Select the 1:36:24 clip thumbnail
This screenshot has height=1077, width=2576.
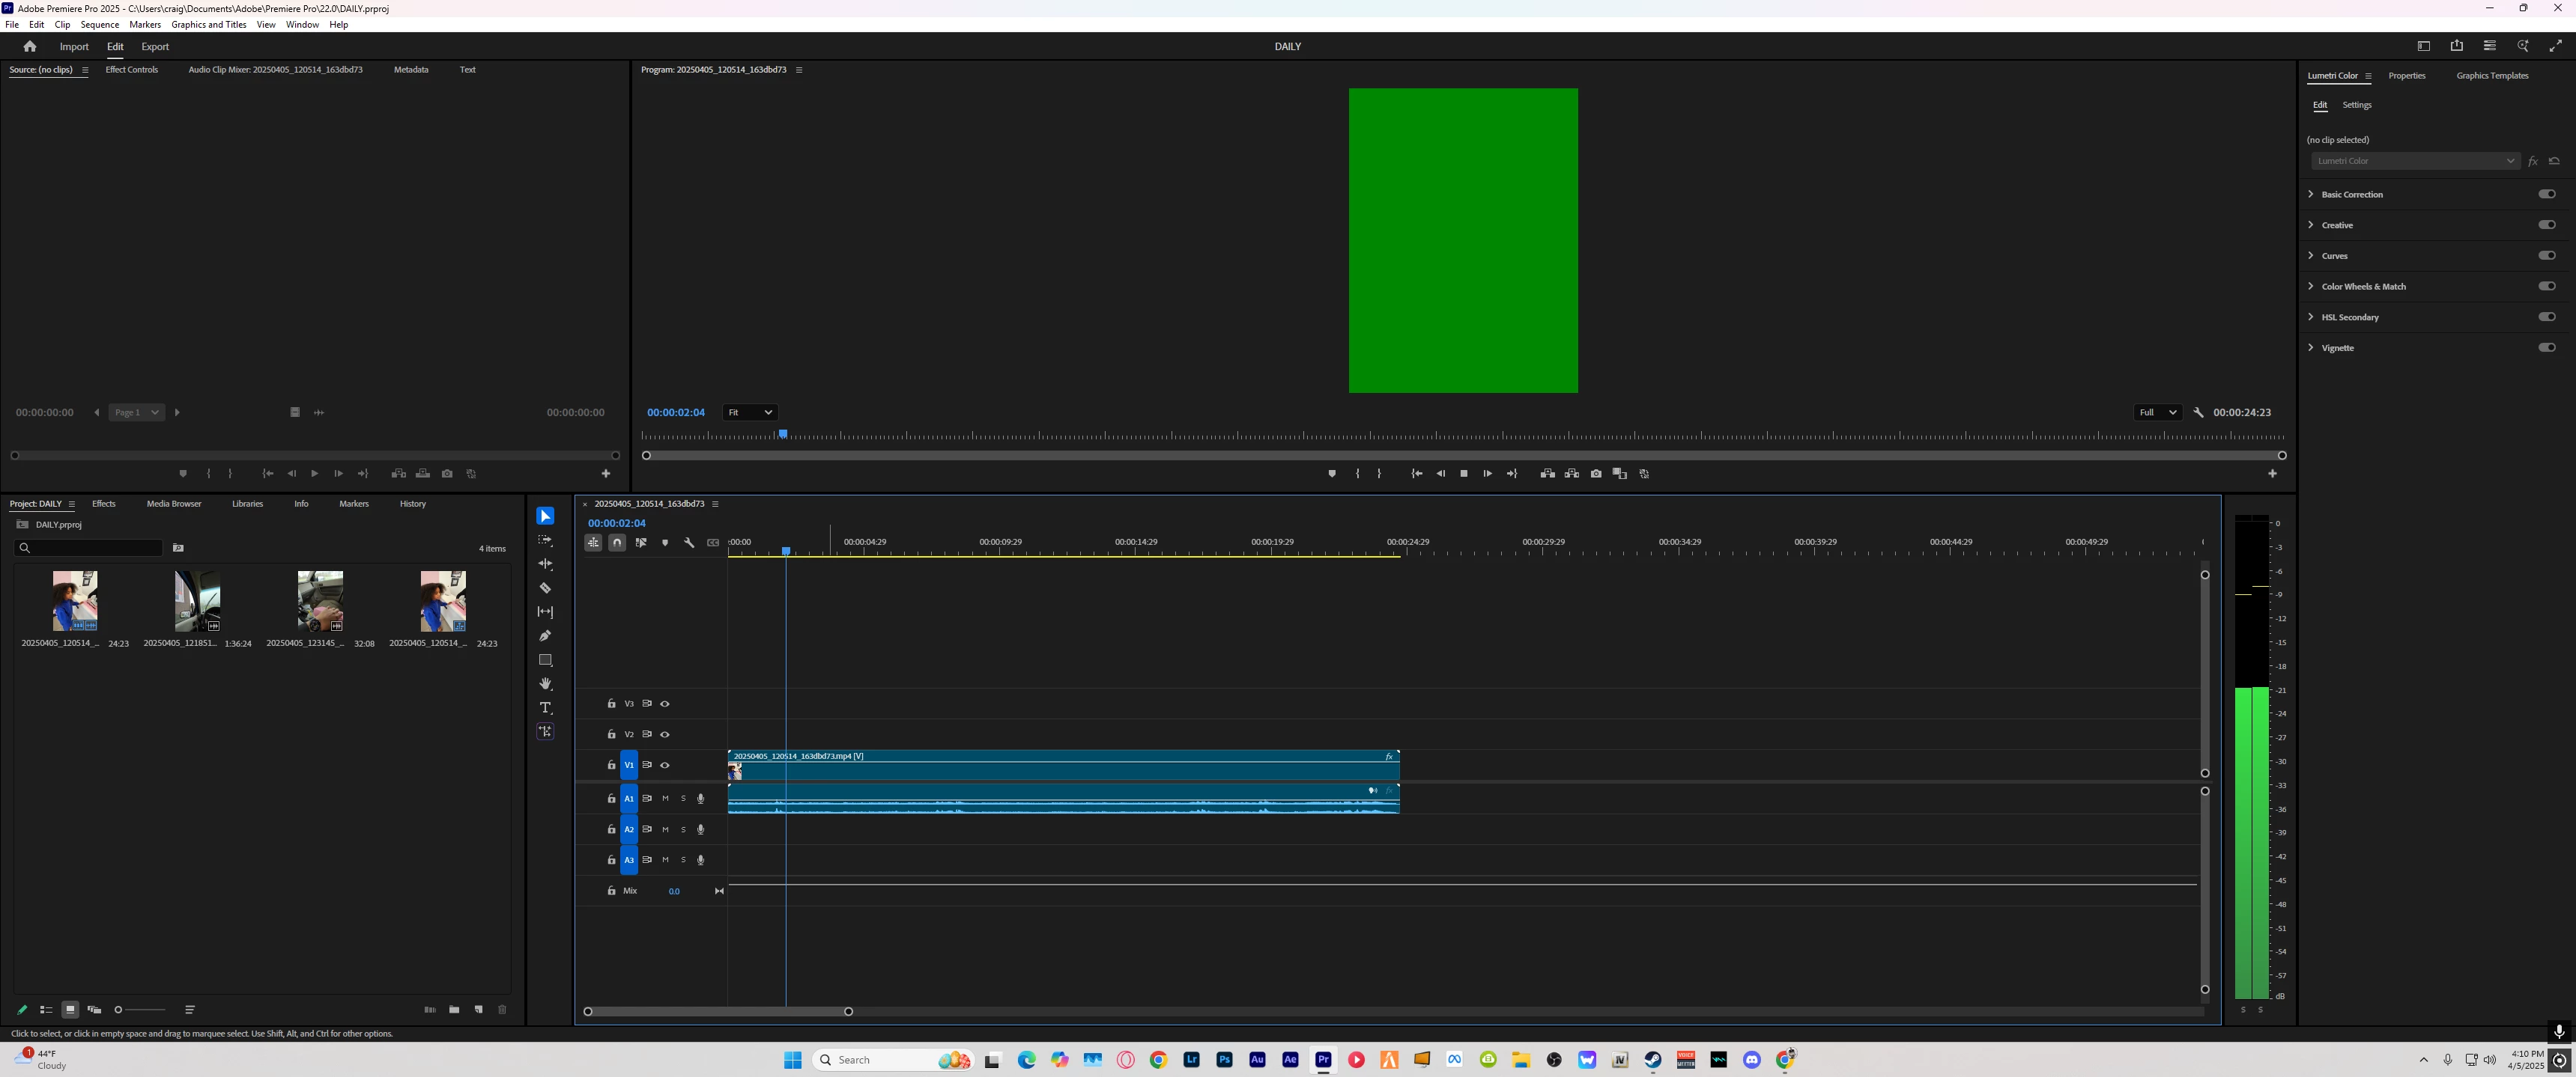[x=197, y=602]
